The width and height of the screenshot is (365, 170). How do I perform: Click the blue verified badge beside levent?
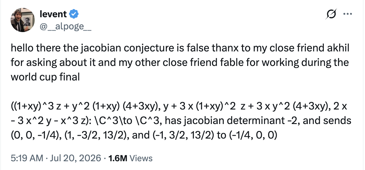click(x=74, y=14)
